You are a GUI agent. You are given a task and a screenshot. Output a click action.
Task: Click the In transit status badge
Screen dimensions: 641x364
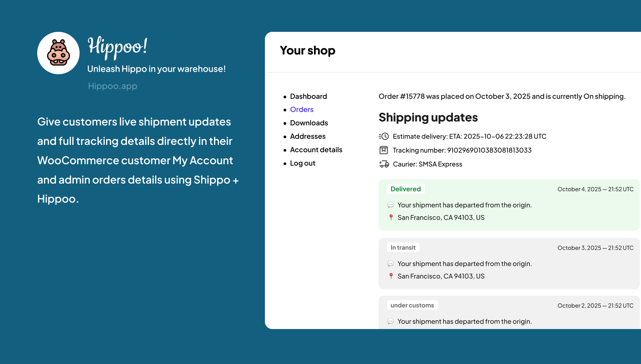[x=403, y=248]
